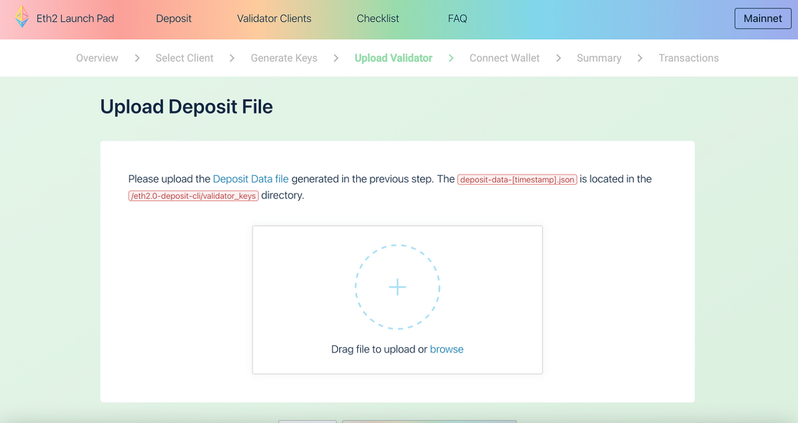The image size is (798, 423).
Task: Open the FAQ page
Action: tap(457, 18)
